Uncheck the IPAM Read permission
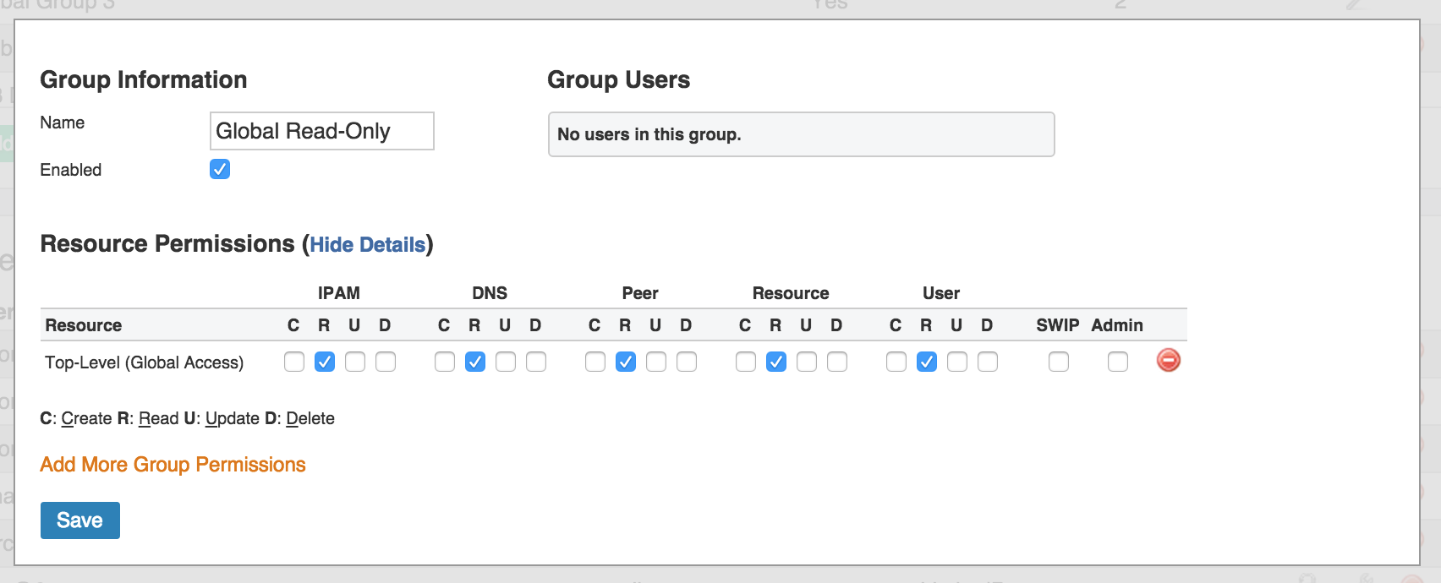The height and width of the screenshot is (583, 1441). (x=325, y=362)
